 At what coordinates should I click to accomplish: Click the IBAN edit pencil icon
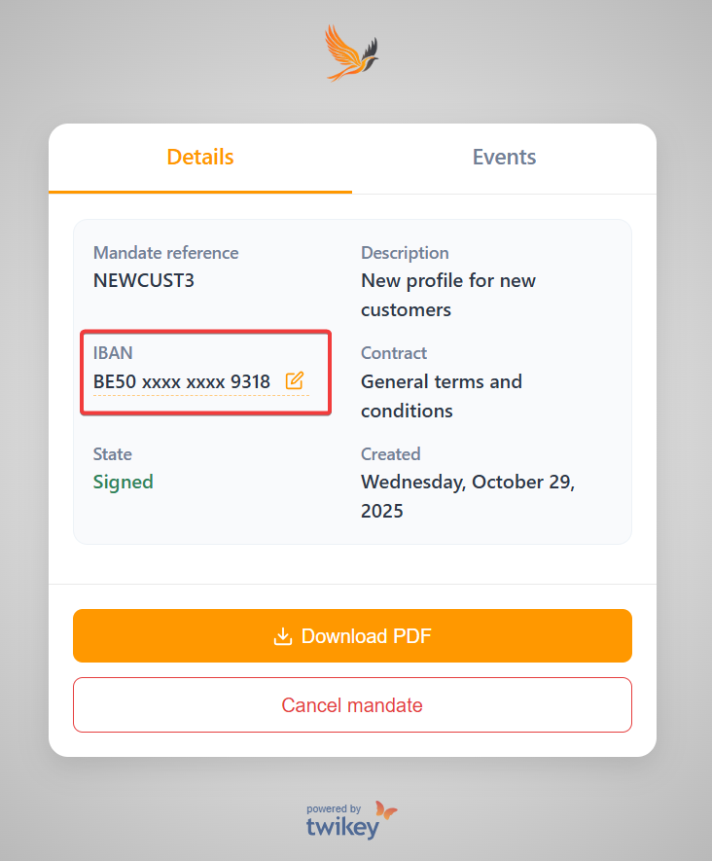pos(295,380)
